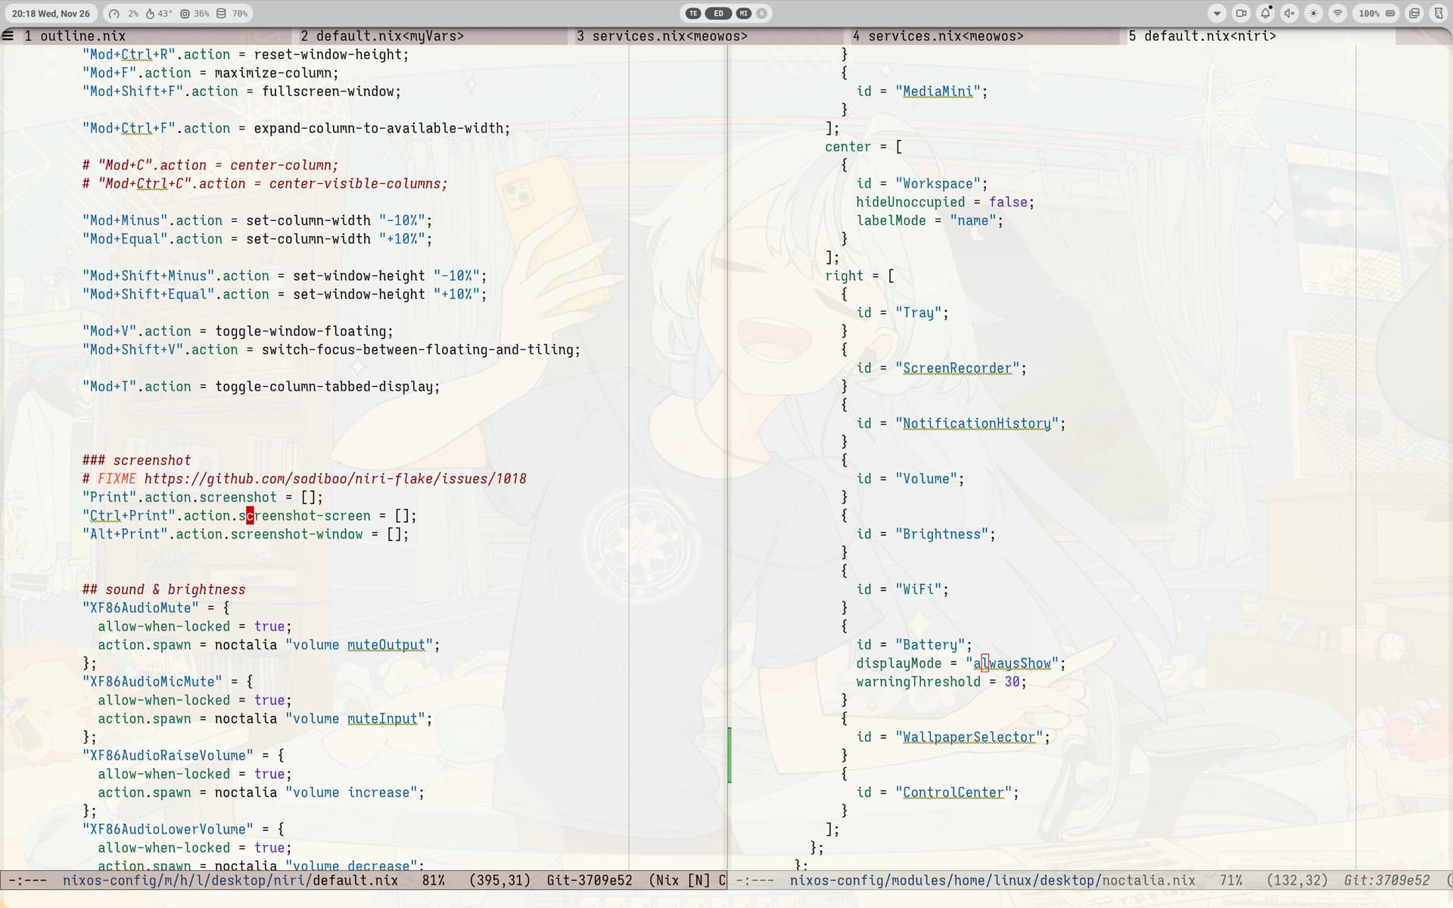This screenshot has width=1453, height=908.
Task: Open the niri-flake GitHub issue URL
Action: (334, 478)
